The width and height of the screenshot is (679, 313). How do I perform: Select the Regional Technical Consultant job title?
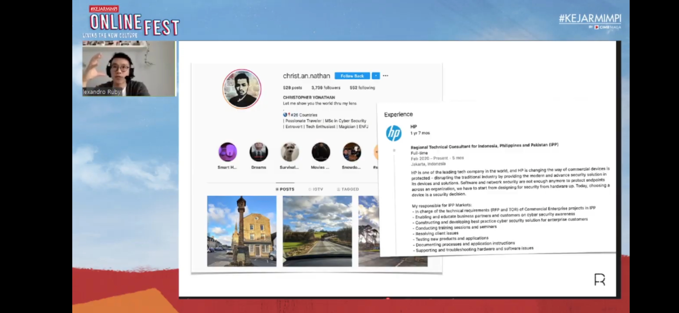click(484, 146)
